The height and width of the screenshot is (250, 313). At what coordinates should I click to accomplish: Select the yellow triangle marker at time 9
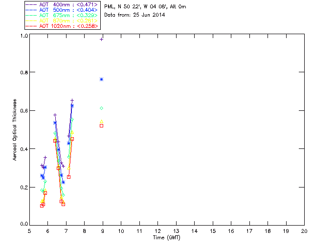pos(102,122)
